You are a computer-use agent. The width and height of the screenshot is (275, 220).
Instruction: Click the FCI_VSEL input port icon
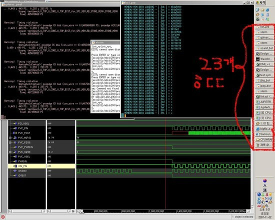15,123
